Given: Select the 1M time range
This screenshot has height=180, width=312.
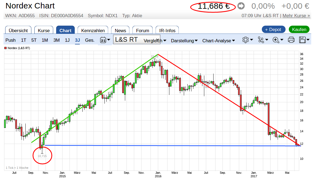Looking at the screenshot, I should point(45,40).
